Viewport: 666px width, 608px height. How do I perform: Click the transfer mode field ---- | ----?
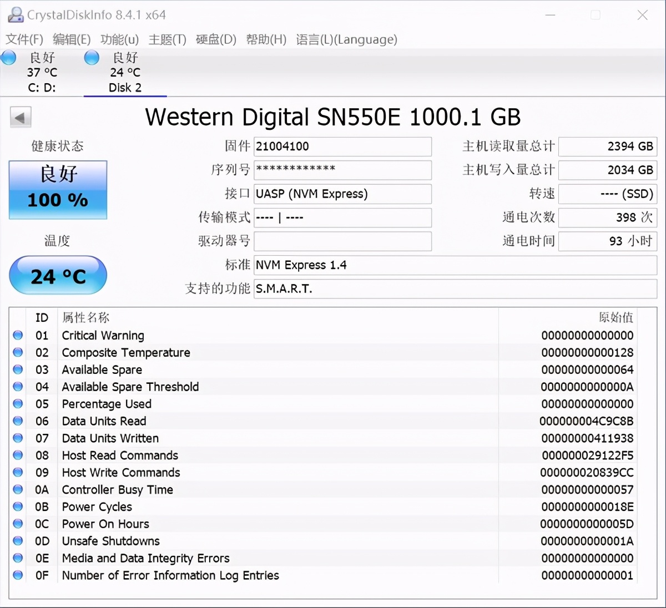tap(342, 217)
